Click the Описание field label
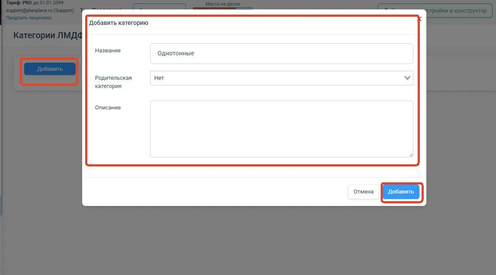The image size is (496, 275). point(108,108)
